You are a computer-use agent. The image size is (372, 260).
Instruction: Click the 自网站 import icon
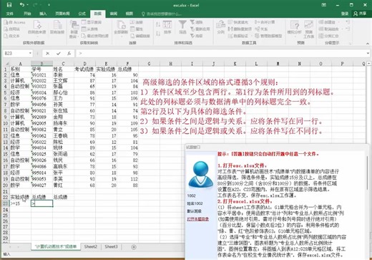pyautogui.click(x=12, y=29)
